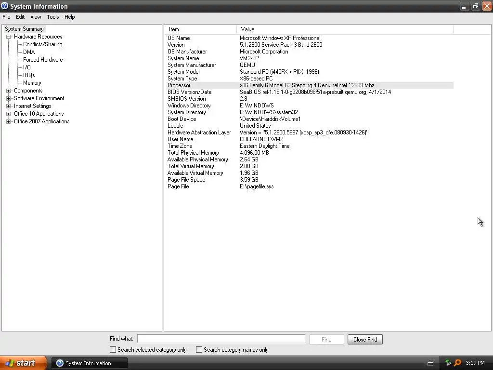Select System Summary in the tree
Image resolution: width=493 pixels, height=370 pixels.
[25, 29]
